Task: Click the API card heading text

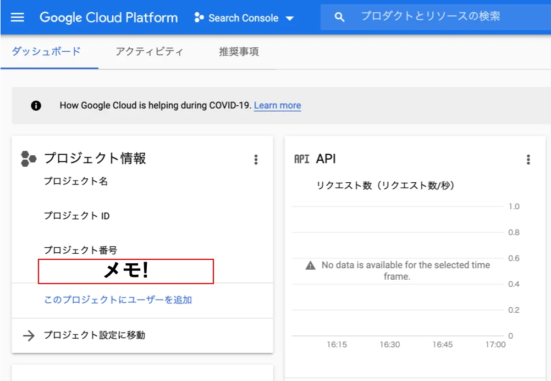Action: click(x=326, y=159)
